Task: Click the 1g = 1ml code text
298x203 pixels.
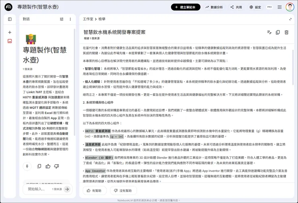Action: pyautogui.click(x=117, y=136)
